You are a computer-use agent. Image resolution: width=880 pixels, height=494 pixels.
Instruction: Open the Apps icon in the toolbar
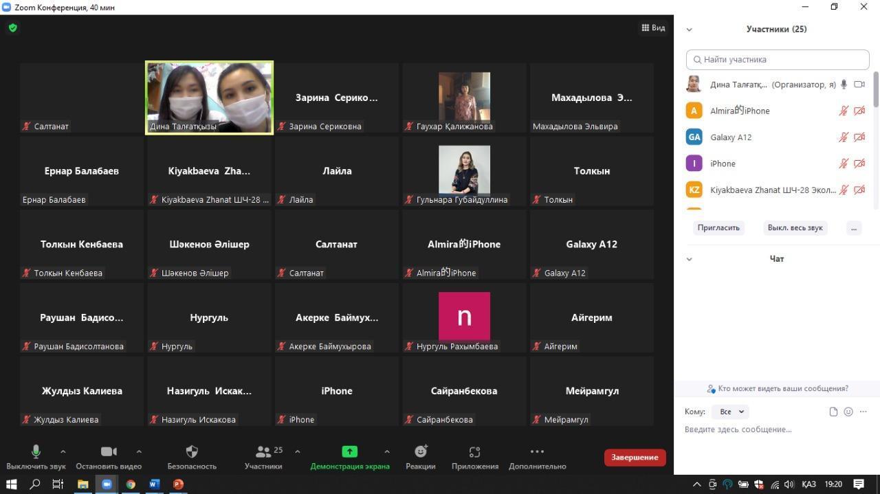[474, 451]
